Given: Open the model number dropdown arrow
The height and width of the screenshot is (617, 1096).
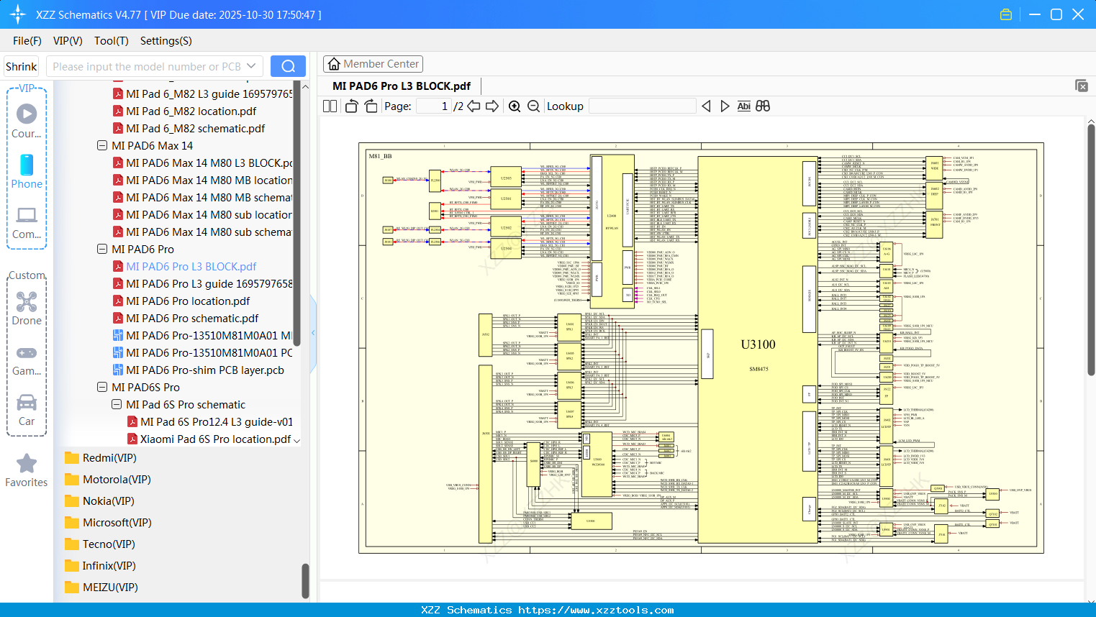Looking at the screenshot, I should tap(251, 66).
